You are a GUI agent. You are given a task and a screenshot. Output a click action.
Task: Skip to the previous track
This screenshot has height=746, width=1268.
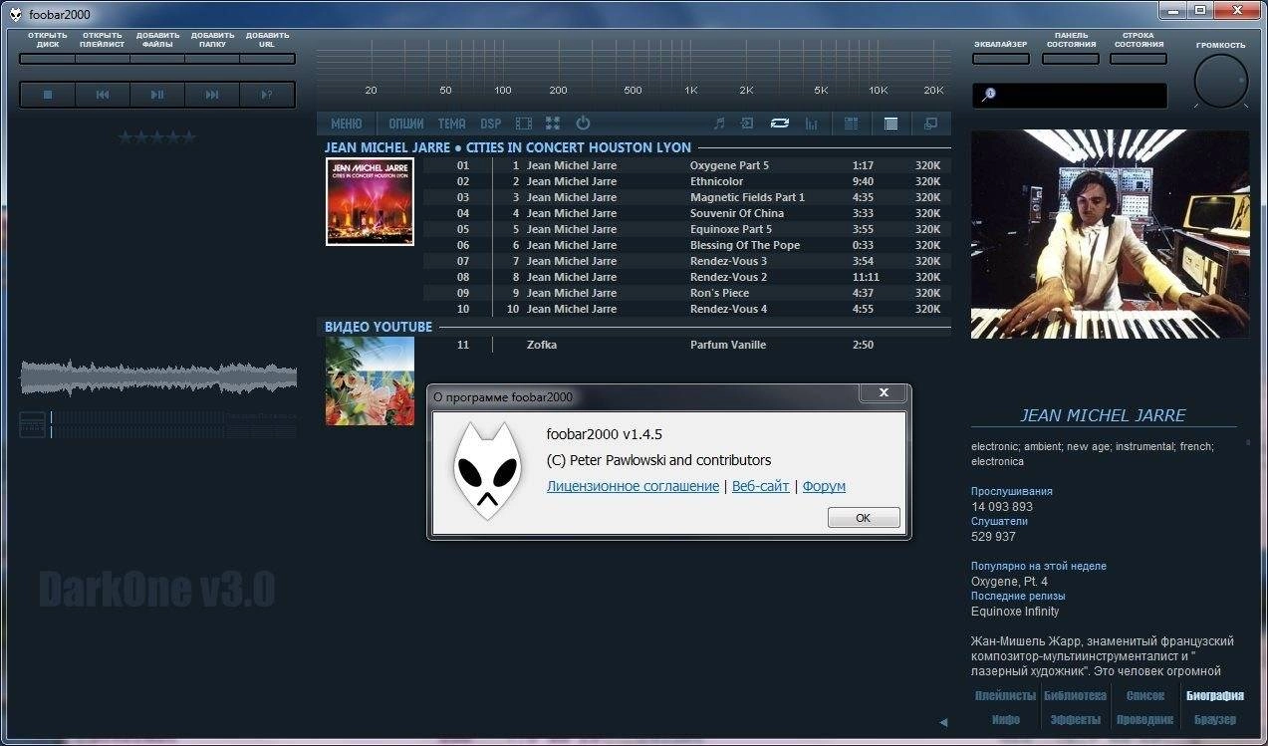[102, 95]
